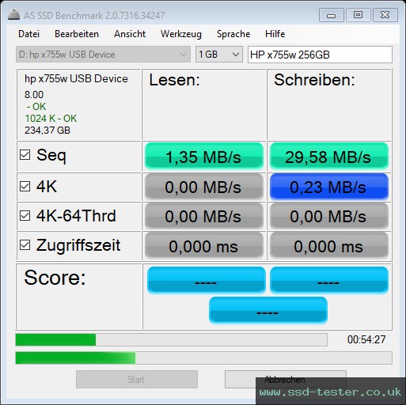Click the Zugriffszeit write value 0,000 ms

(329, 246)
